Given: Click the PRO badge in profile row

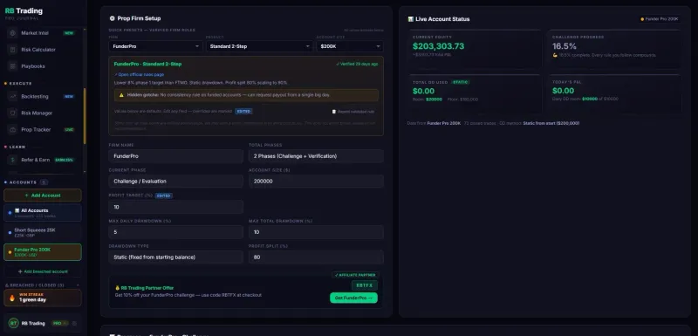Looking at the screenshot, I should [59, 324].
